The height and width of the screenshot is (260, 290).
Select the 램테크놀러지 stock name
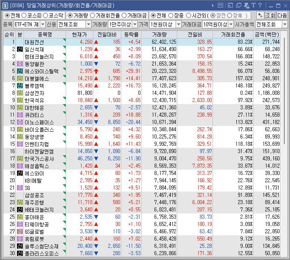pyautogui.click(x=39, y=57)
